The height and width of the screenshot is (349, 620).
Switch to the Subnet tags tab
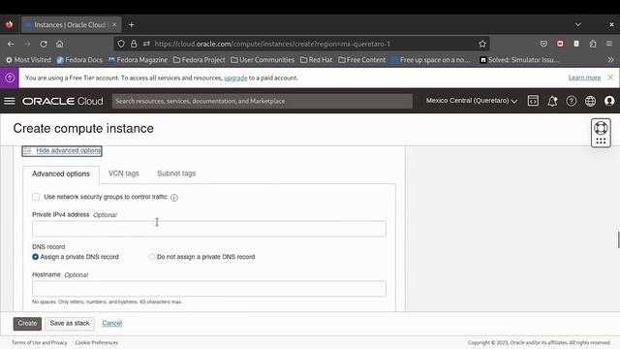[176, 174]
